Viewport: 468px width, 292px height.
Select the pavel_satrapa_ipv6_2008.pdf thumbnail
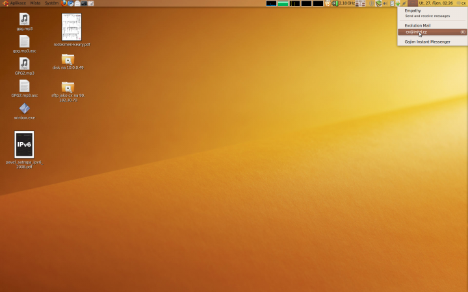pyautogui.click(x=24, y=145)
